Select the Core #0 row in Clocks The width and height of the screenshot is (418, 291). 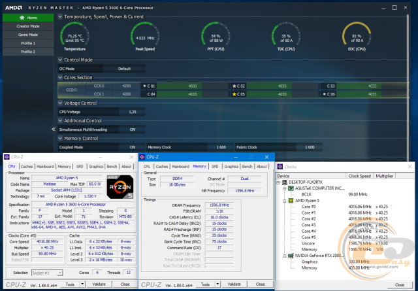(345, 207)
